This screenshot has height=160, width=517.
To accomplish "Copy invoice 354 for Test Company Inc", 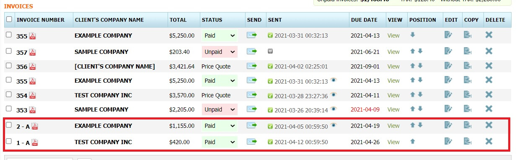I will point(468,95).
